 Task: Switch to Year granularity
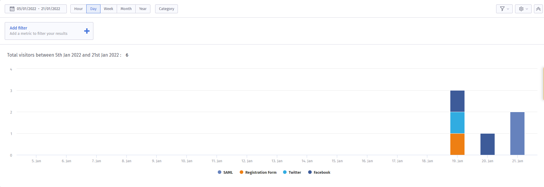143,9
